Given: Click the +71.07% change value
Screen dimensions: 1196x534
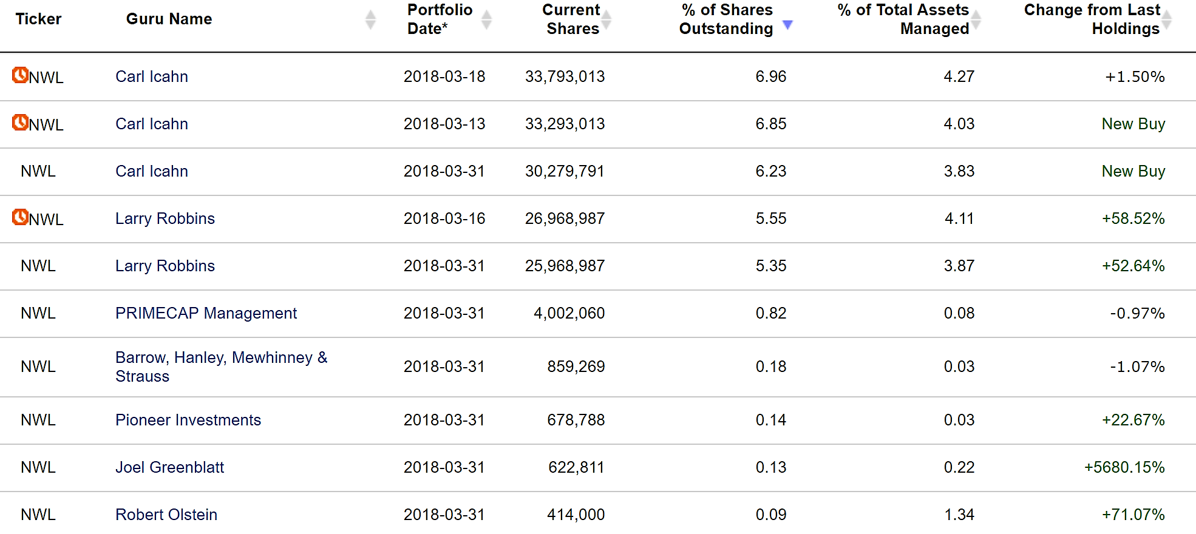Looking at the screenshot, I should [1133, 515].
